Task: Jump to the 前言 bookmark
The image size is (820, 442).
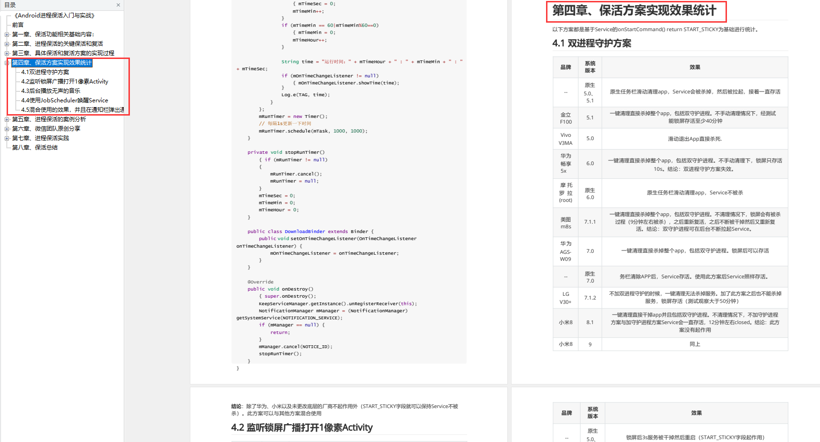Action: pyautogui.click(x=18, y=25)
